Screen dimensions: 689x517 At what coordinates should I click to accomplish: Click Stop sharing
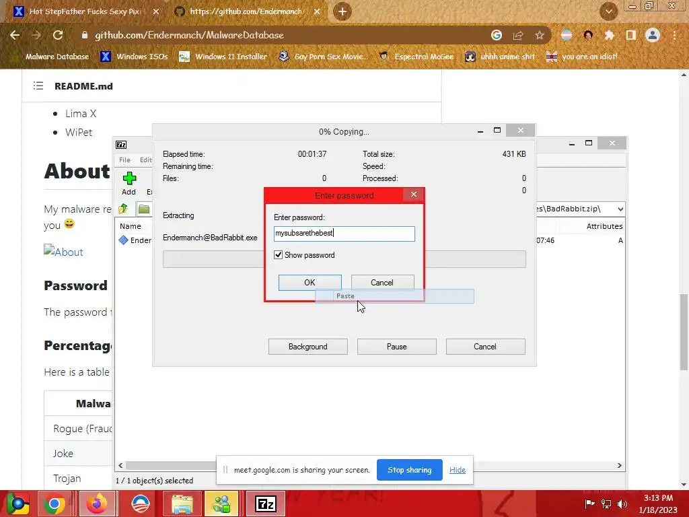410,470
